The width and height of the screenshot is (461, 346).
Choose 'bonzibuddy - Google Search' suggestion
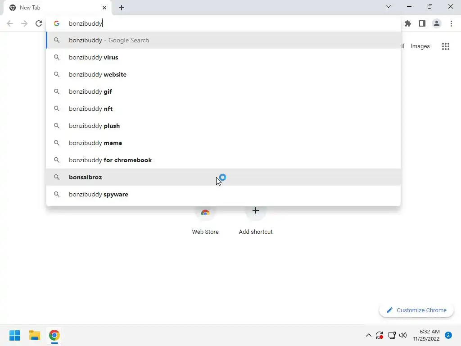(x=223, y=40)
